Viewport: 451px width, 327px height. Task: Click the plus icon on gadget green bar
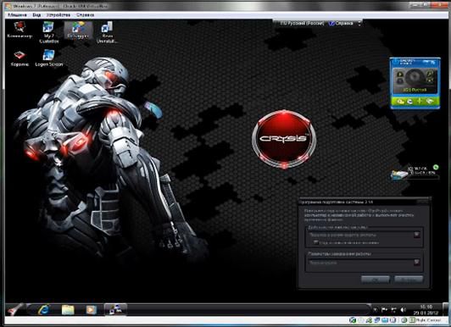pyautogui.click(x=420, y=102)
